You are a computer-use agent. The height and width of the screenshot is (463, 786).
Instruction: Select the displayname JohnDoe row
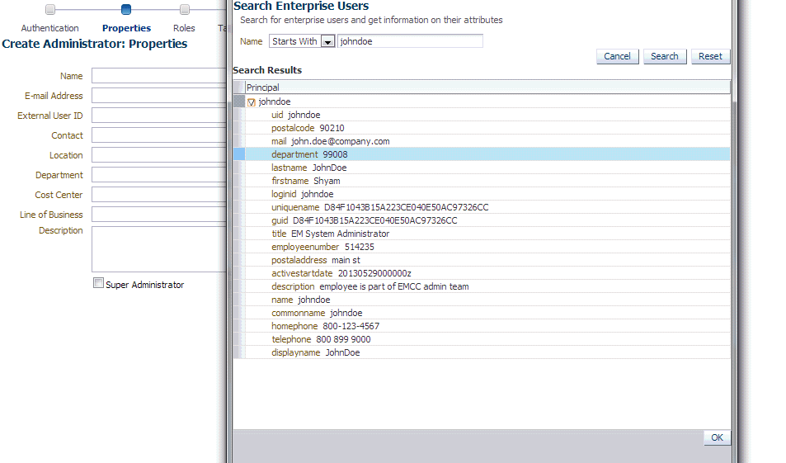click(x=487, y=352)
